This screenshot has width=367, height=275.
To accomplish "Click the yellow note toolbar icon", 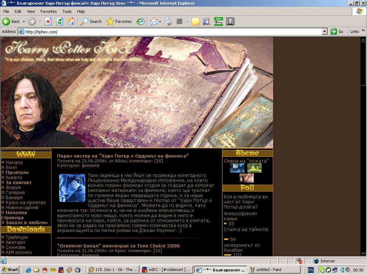I will tap(195, 21).
